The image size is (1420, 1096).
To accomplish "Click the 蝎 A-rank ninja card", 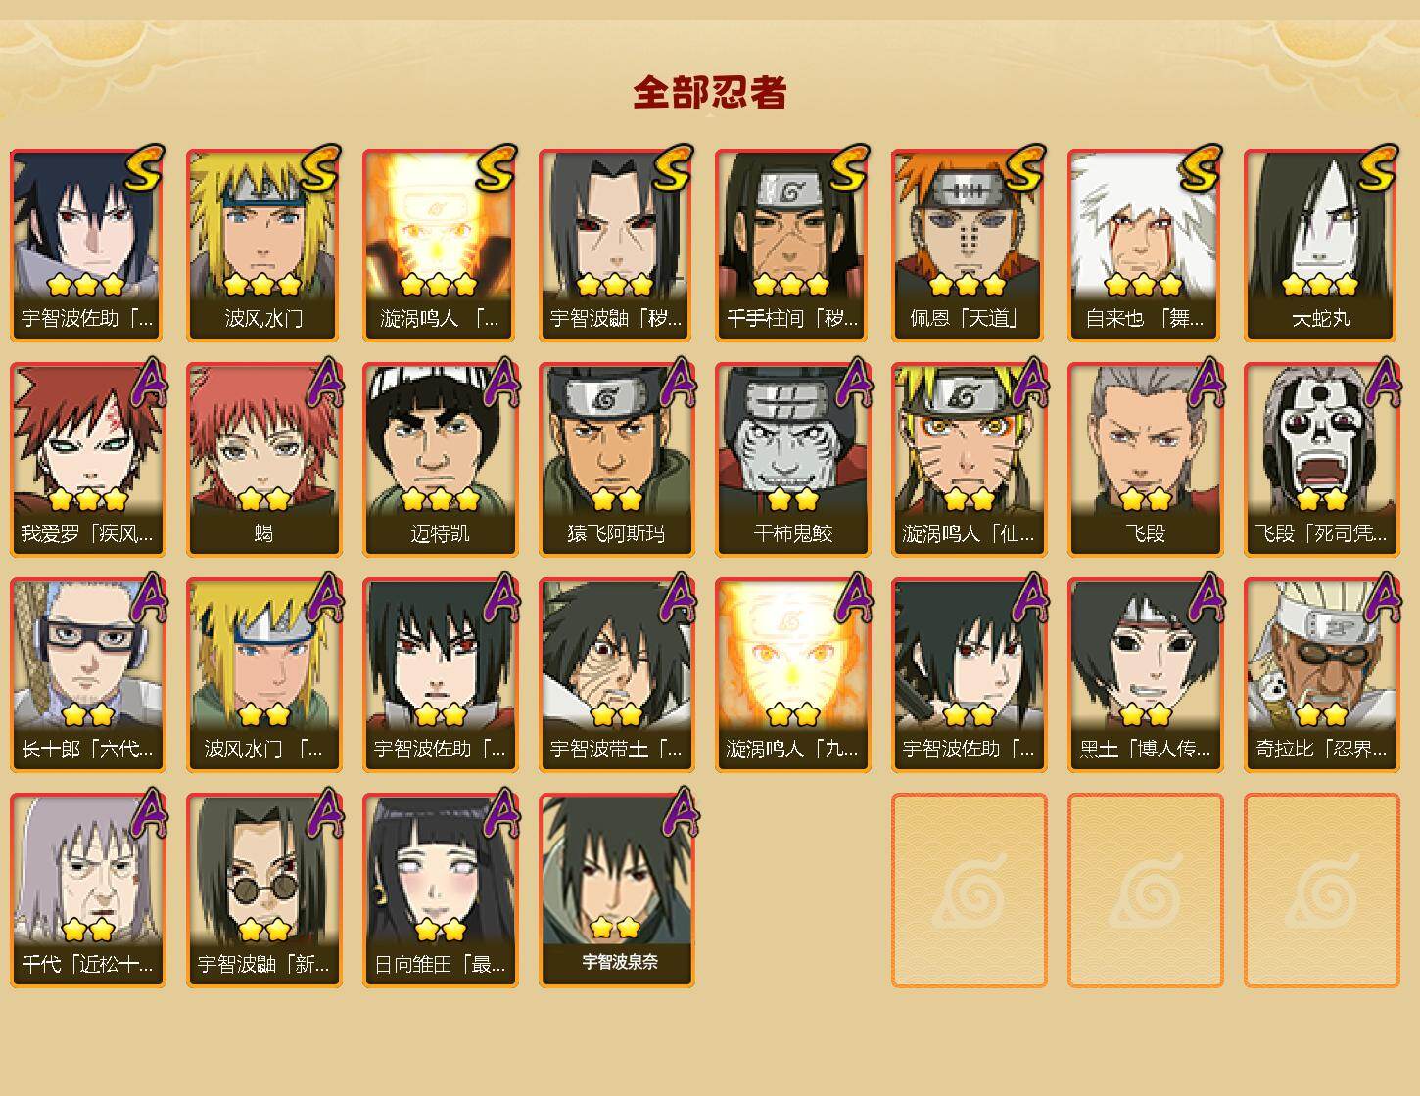I will tap(263, 460).
